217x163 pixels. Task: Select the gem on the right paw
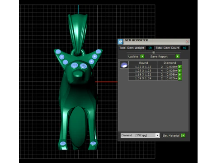[x=93, y=144]
